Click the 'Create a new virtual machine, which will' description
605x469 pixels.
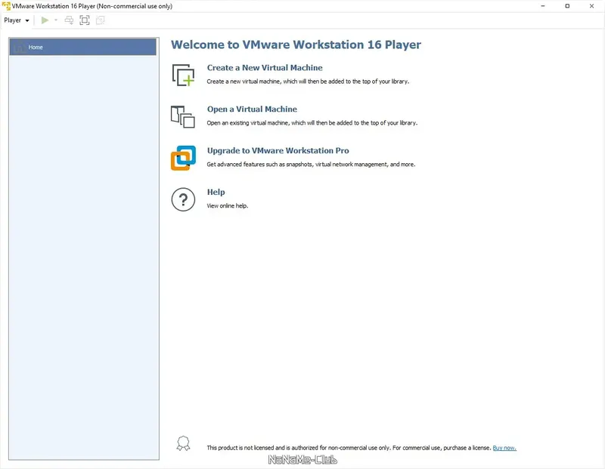(x=308, y=82)
